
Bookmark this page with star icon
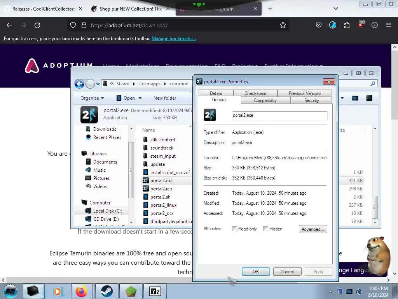tap(283, 25)
